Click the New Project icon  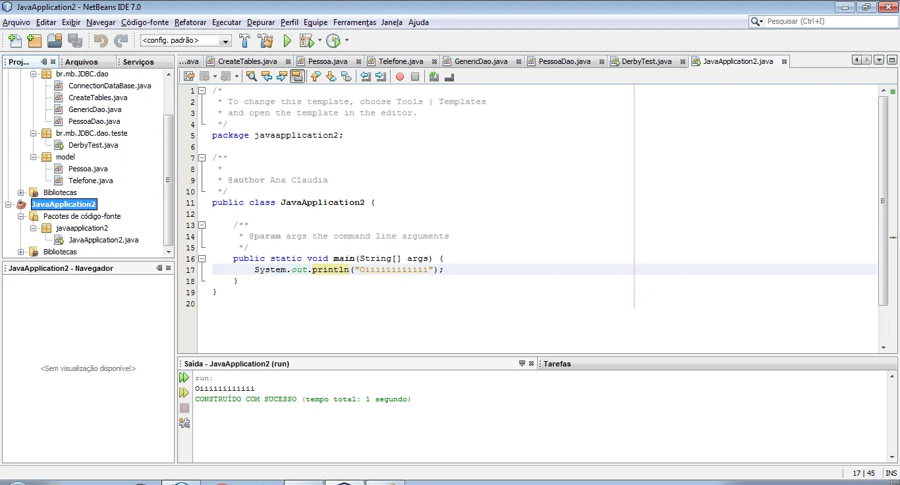click(34, 41)
